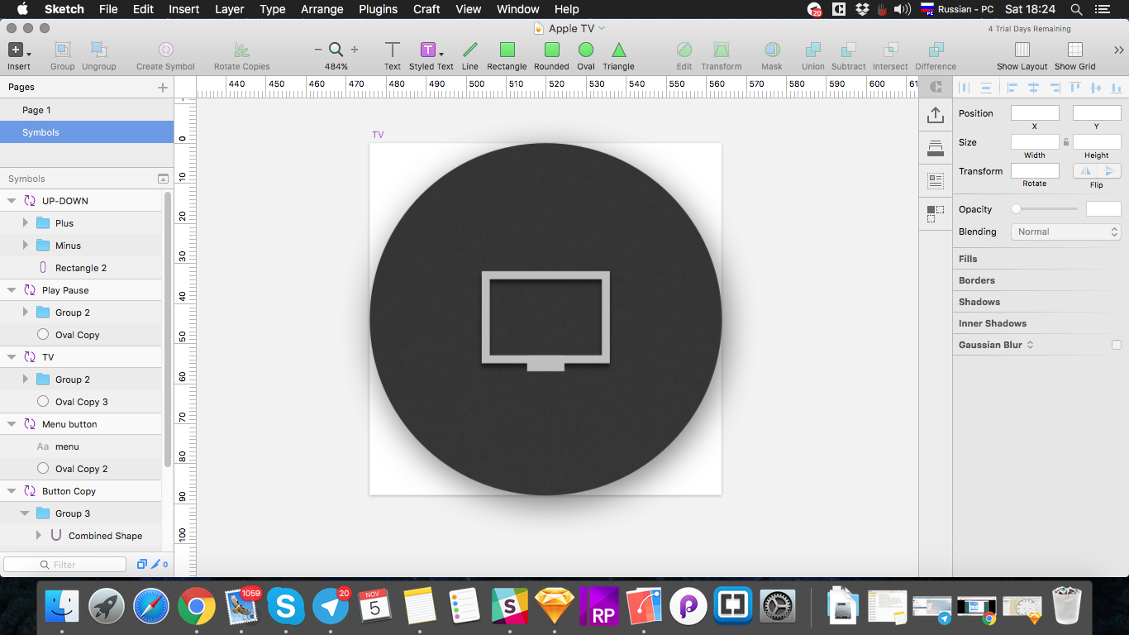Open the Plugins menu
The image size is (1129, 635).
pyautogui.click(x=378, y=9)
